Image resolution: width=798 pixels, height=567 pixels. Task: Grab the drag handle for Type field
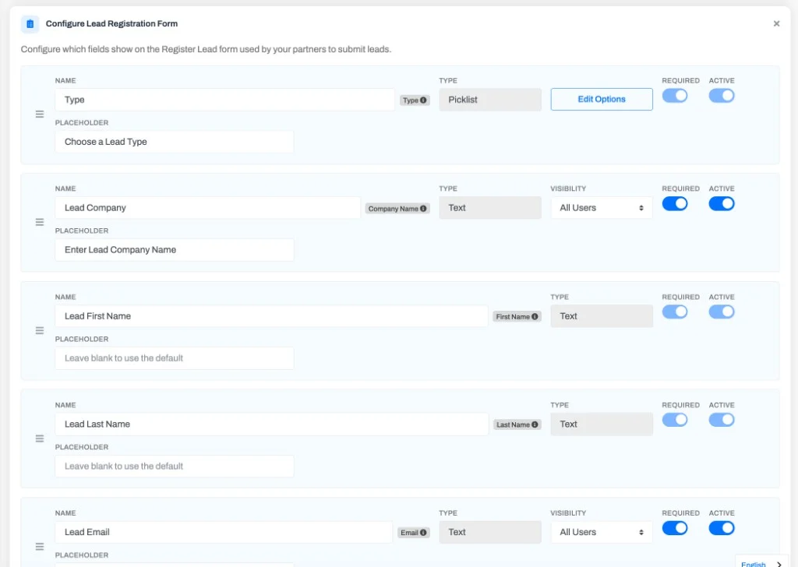pos(40,114)
